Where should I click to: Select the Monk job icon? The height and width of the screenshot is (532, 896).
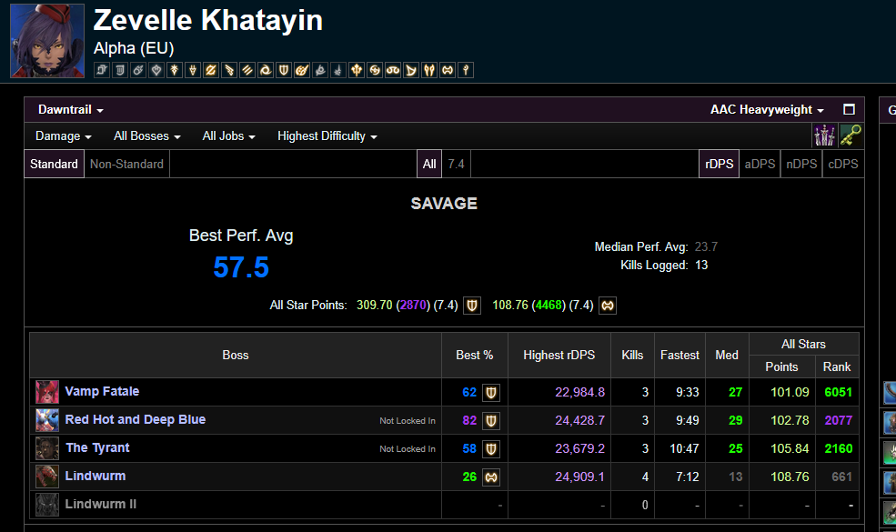pyautogui.click(x=248, y=70)
